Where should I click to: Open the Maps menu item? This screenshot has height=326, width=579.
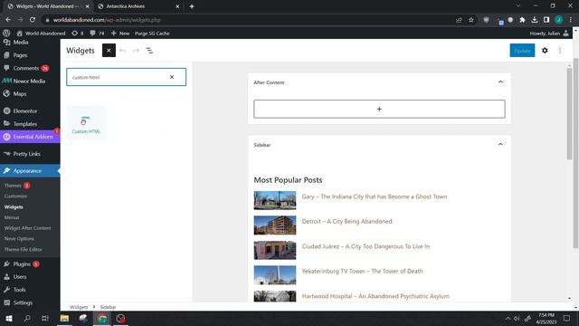(x=20, y=94)
